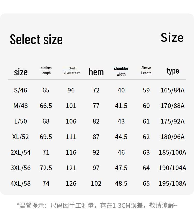194x209 pixels.
Task: Select the L/50 size row label
Action: [x=20, y=121]
